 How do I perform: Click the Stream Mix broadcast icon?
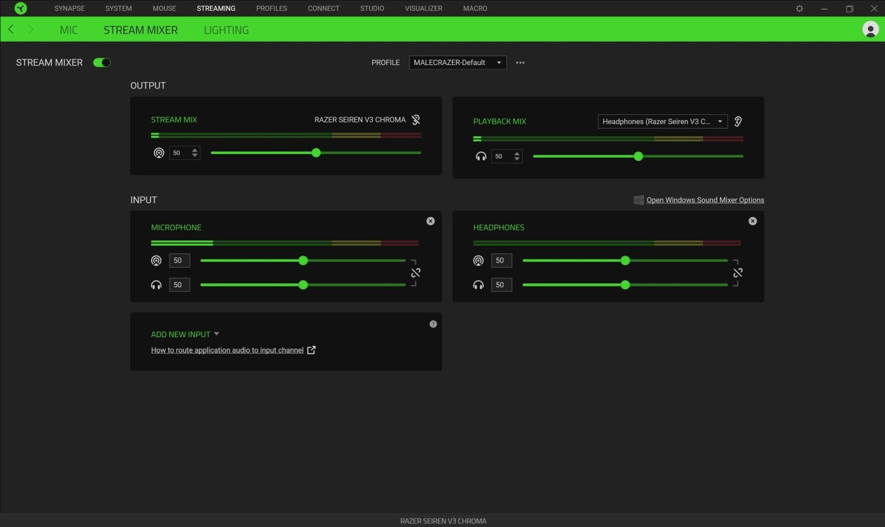(159, 153)
